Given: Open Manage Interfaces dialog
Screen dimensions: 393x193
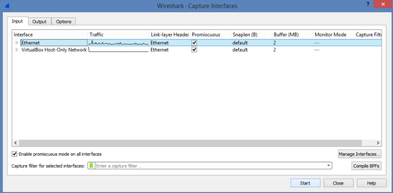Looking at the screenshot, I should click(359, 154).
